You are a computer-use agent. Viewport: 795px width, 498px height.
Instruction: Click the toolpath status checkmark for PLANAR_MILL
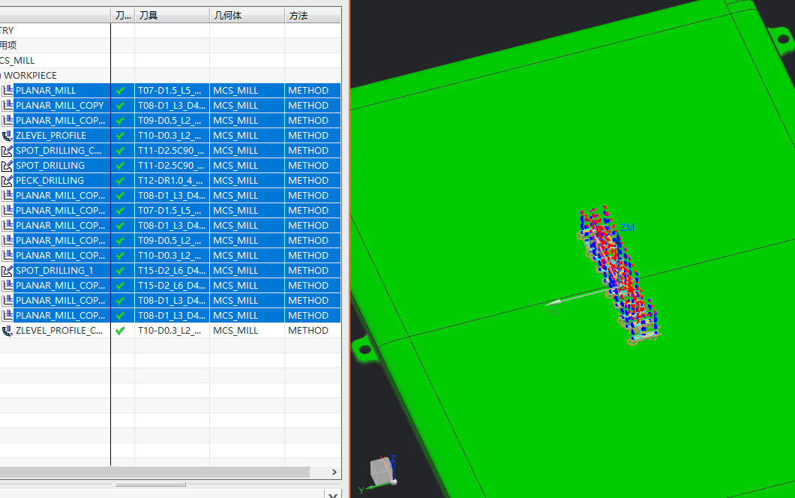[x=120, y=91]
